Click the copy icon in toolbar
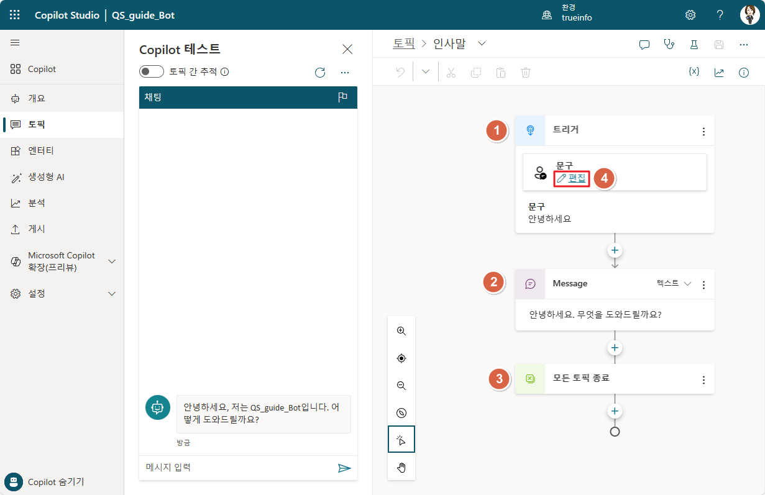 pos(476,73)
